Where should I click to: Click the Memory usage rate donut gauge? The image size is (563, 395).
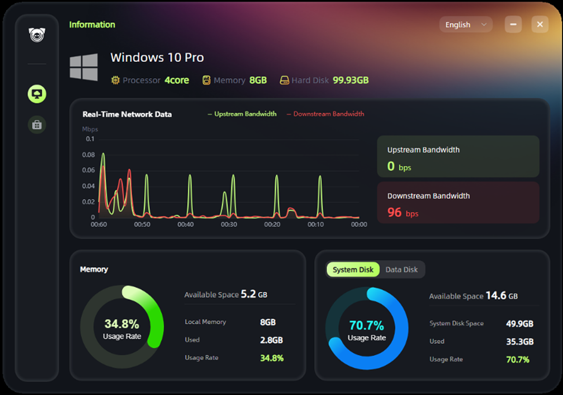tap(122, 327)
